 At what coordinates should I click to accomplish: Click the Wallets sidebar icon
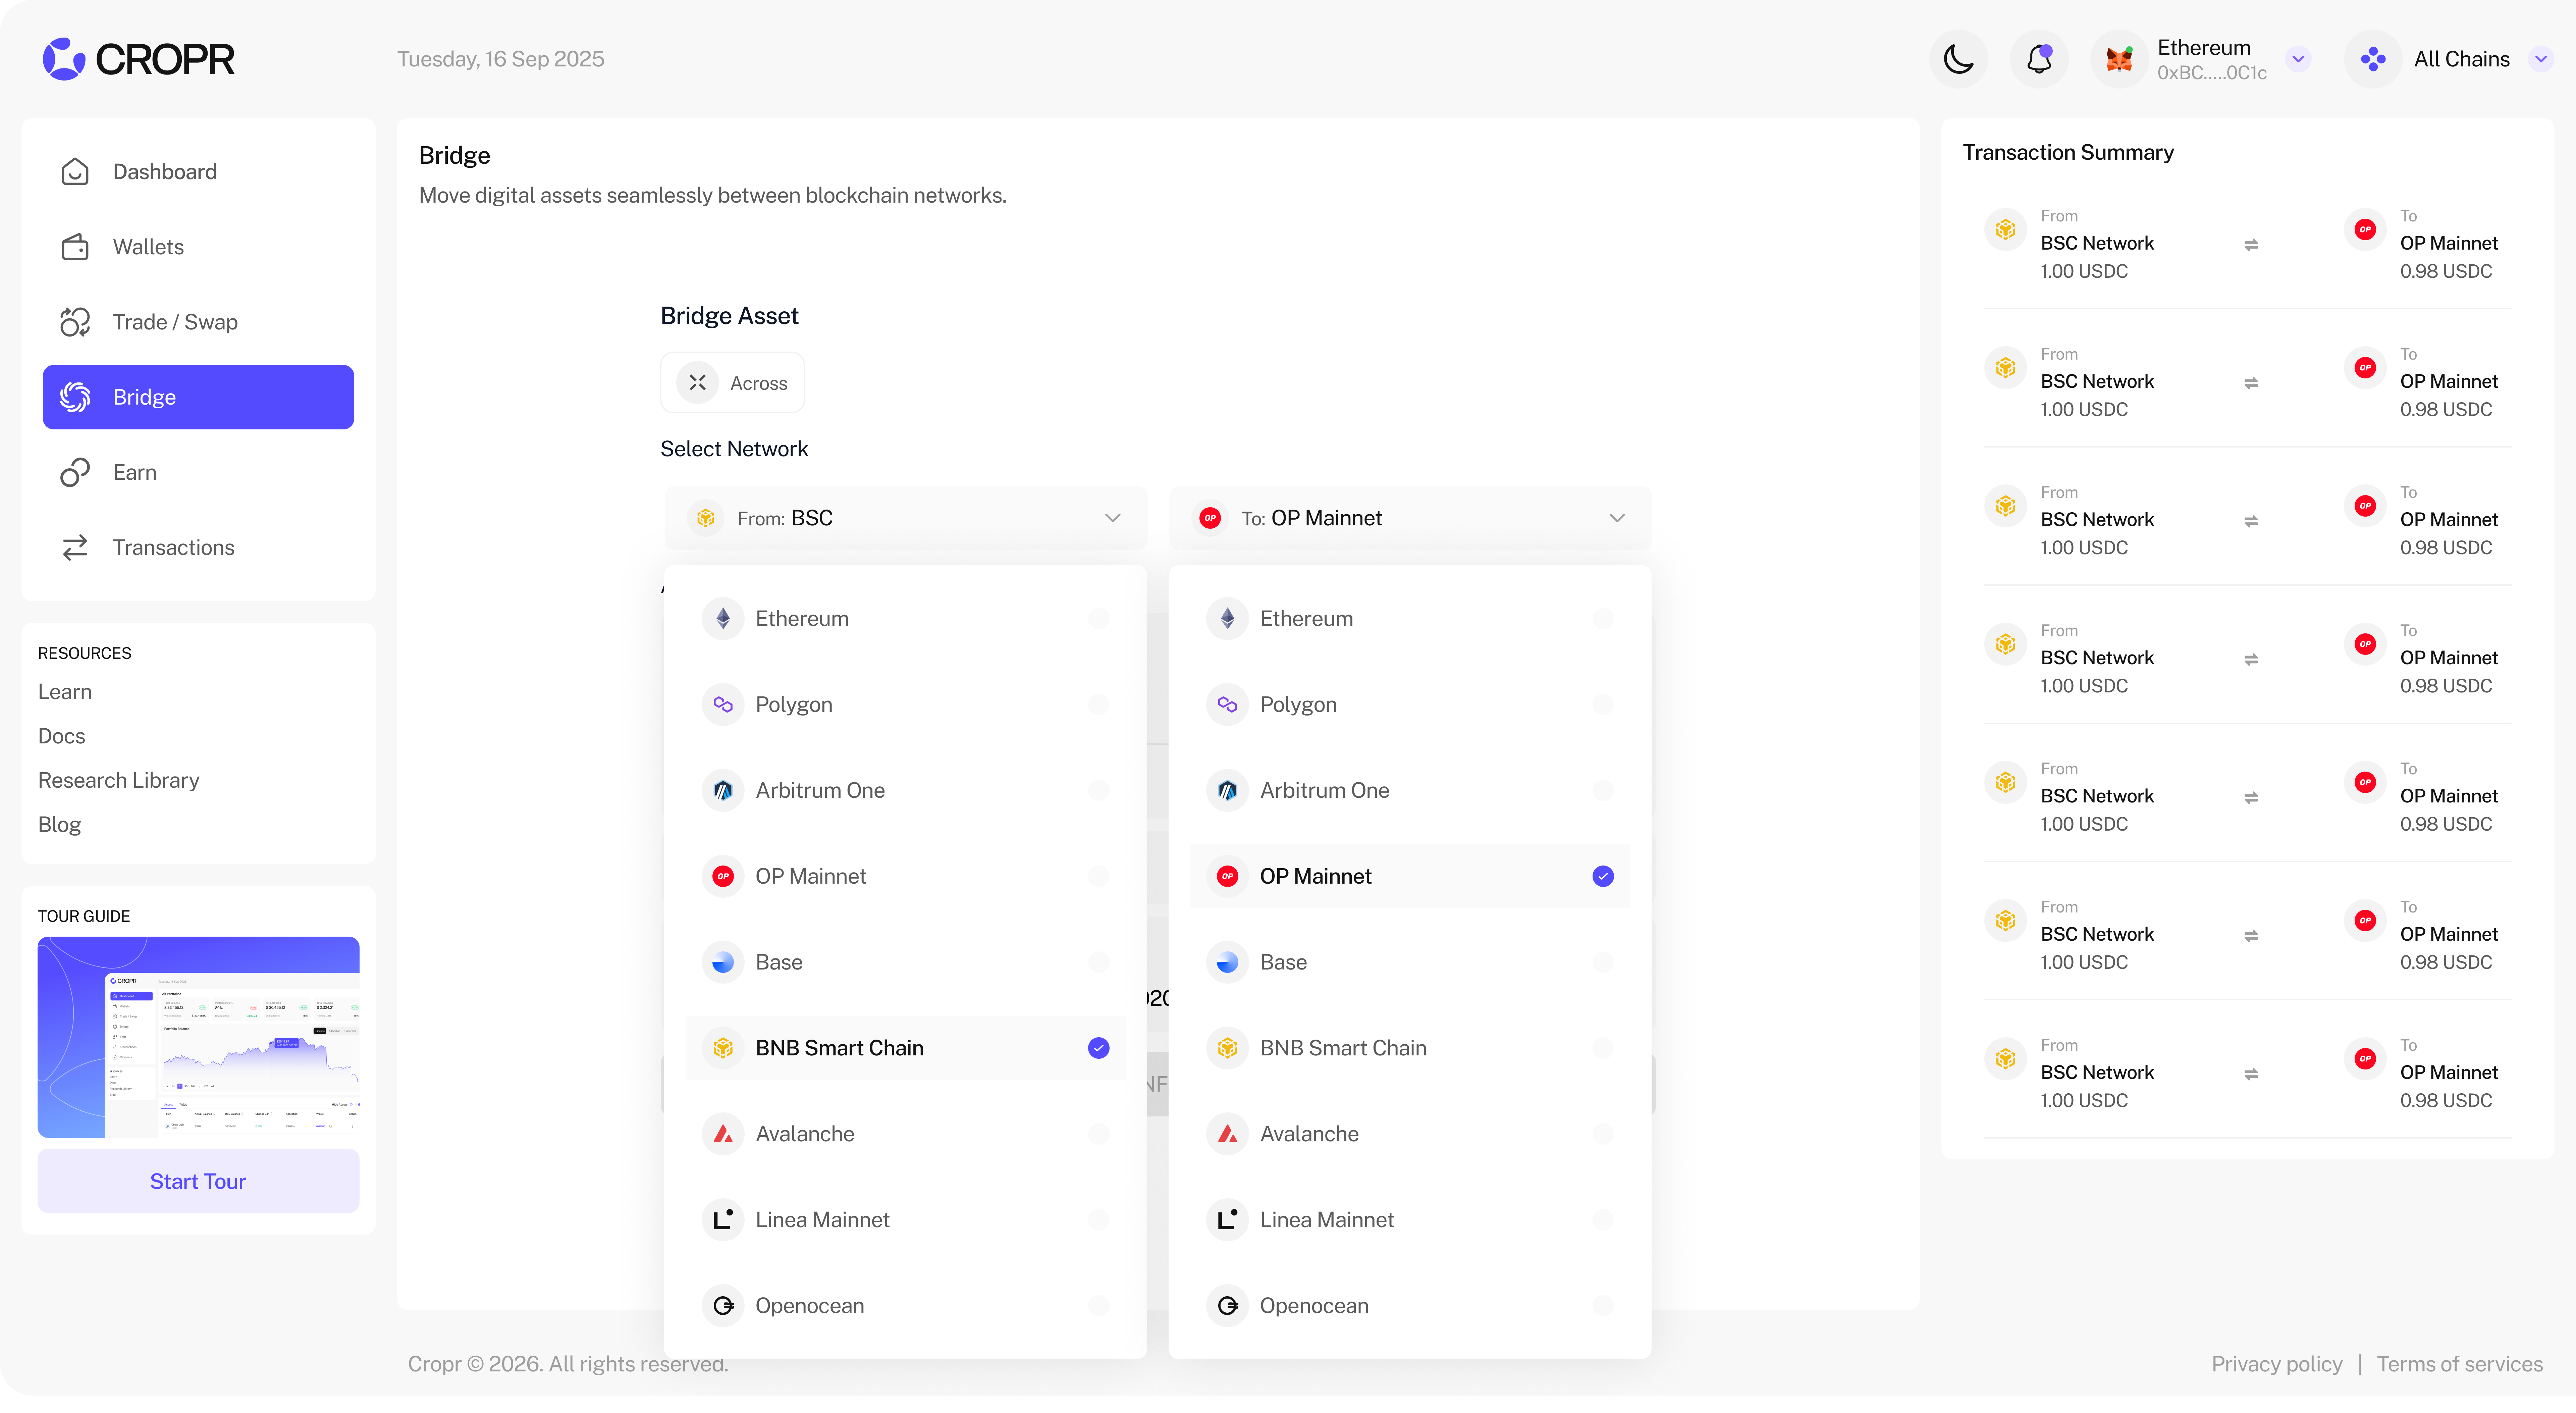(75, 247)
